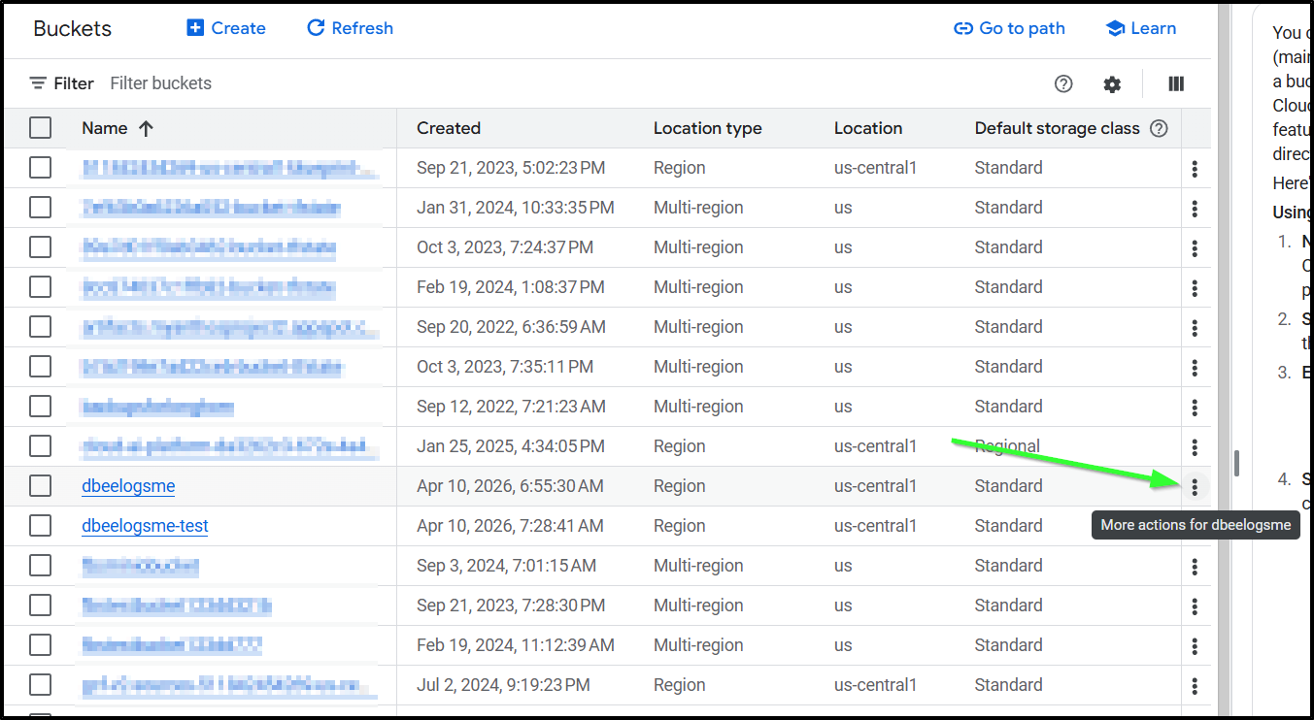Viewport: 1314px width, 720px height.
Task: Tick the select all buckets checkbox in header
Action: coord(40,128)
